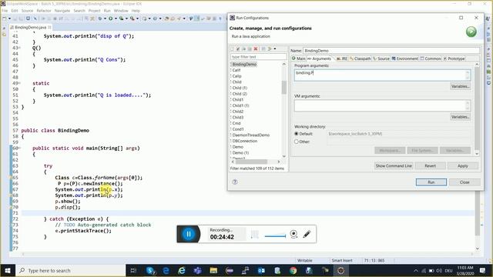Click in the Program arguments text box

(x=382, y=75)
